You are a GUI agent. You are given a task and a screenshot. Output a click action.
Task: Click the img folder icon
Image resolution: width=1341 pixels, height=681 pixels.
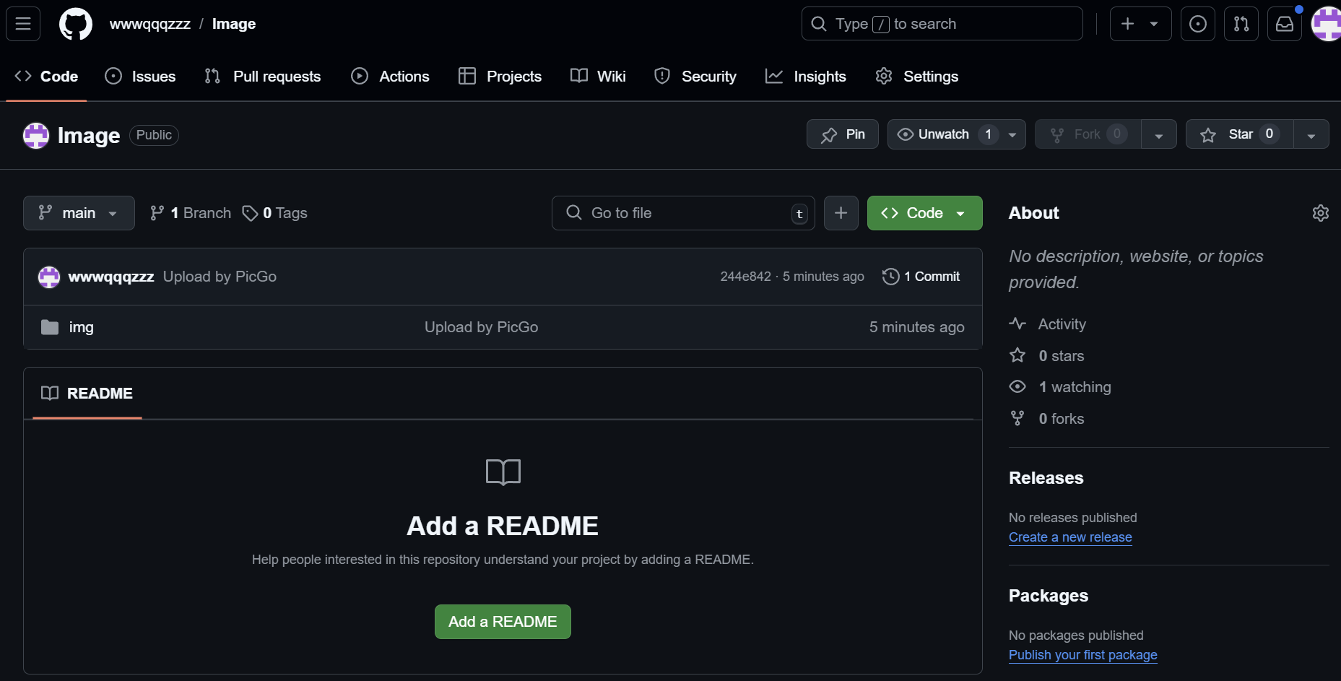pos(50,327)
